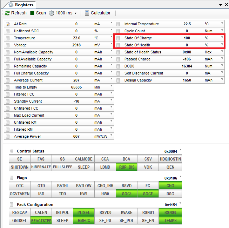Click the DOD0 value 16384

187,66
